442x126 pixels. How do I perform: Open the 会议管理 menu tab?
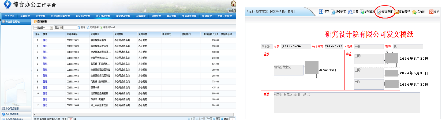(171, 16)
